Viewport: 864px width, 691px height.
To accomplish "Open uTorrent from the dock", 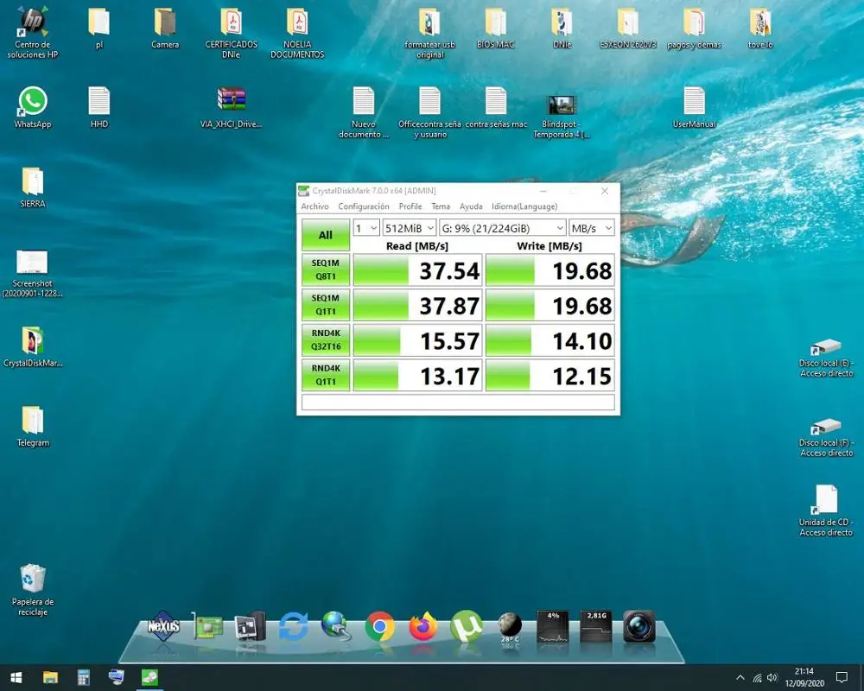I will coord(467,627).
